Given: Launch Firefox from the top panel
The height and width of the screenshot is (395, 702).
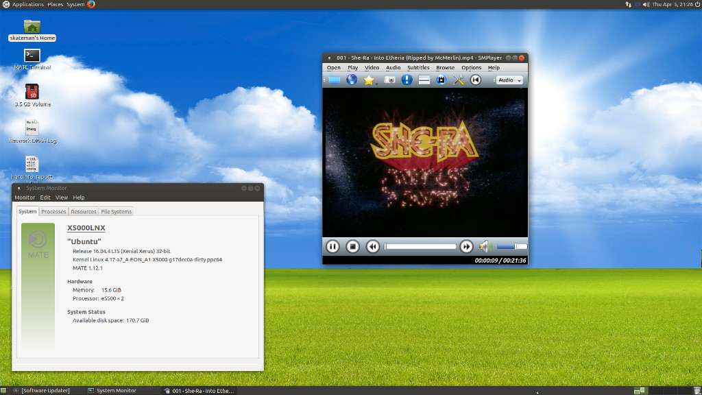Looking at the screenshot, I should (91, 5).
